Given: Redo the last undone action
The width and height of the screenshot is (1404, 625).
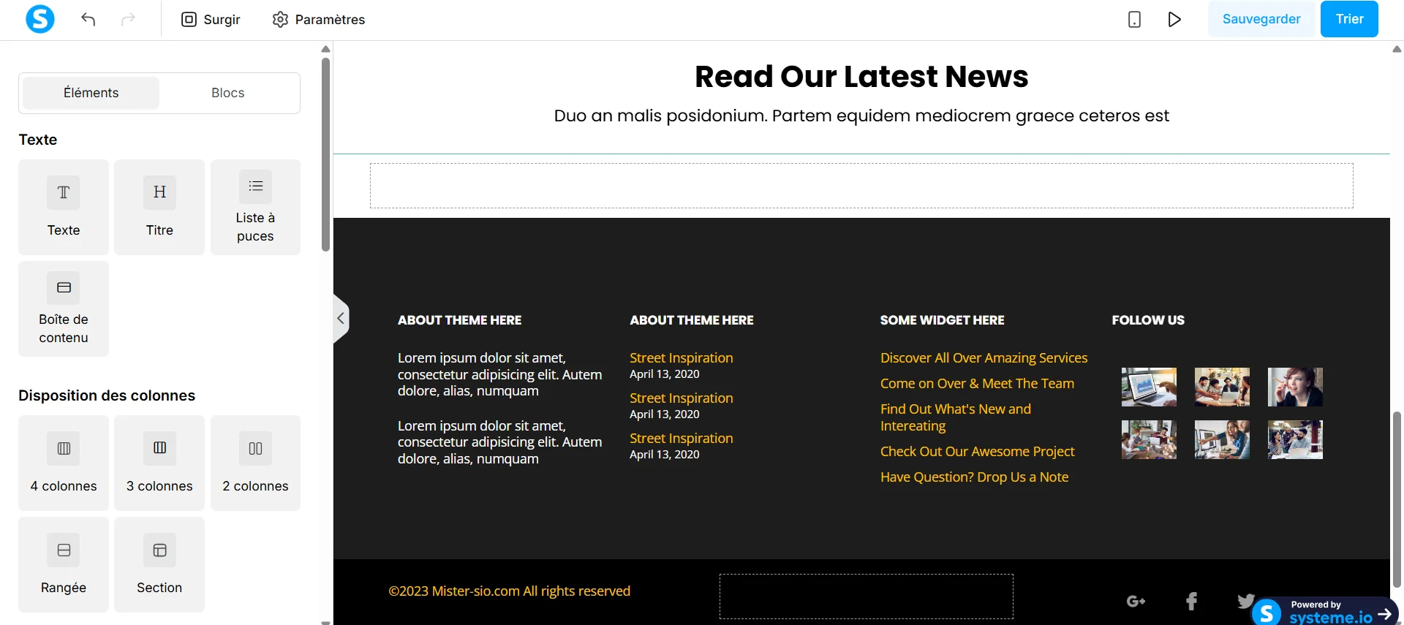Looking at the screenshot, I should (x=128, y=19).
